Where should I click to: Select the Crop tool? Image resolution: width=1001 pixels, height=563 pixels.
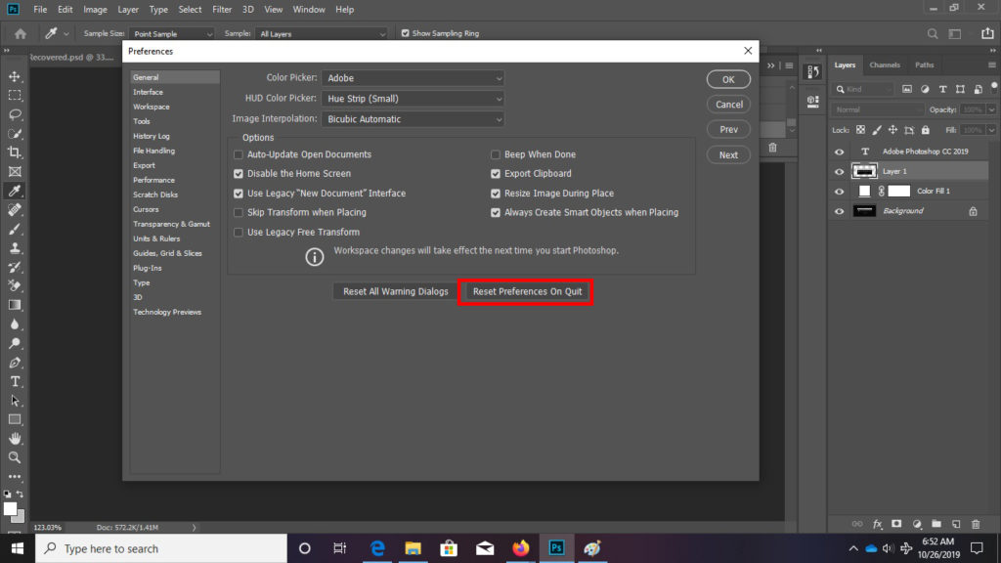pos(15,152)
